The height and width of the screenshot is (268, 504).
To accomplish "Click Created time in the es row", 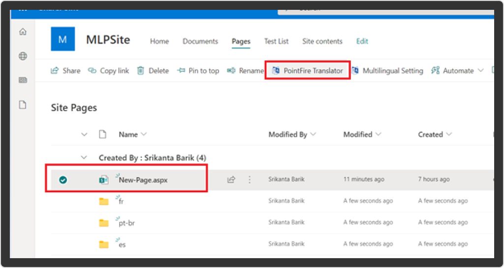I will click(442, 244).
